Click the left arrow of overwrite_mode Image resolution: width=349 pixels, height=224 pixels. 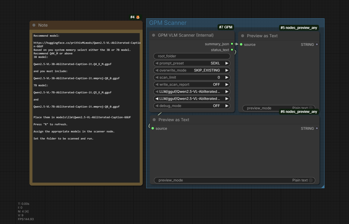pos(157,70)
